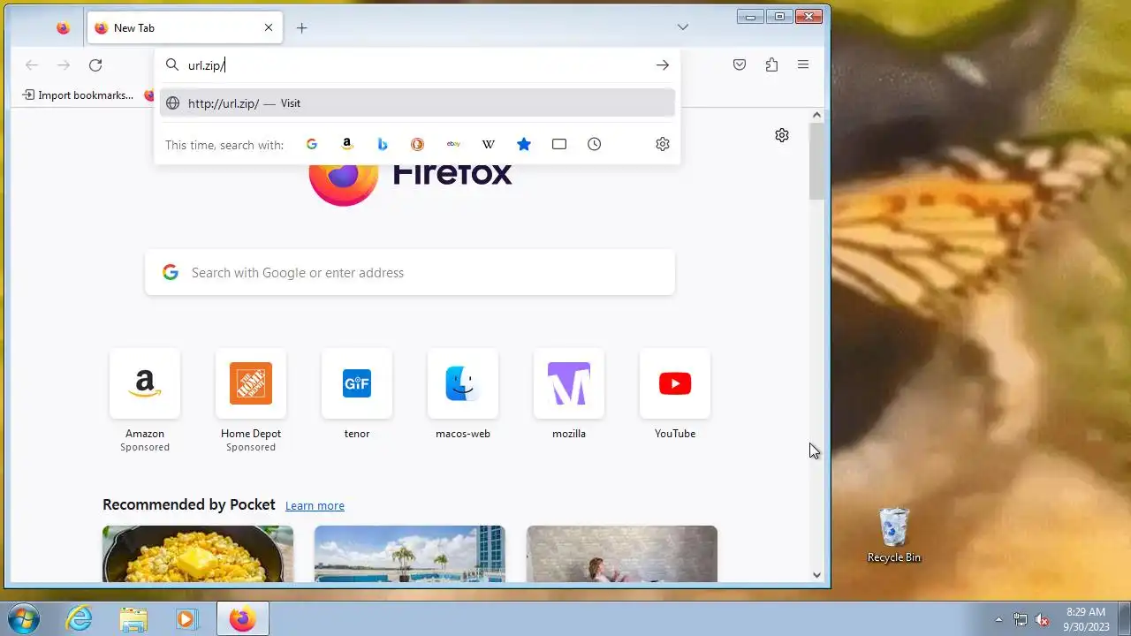Open a new tab with plus button
Viewport: 1131px width, 636px height.
(x=301, y=27)
